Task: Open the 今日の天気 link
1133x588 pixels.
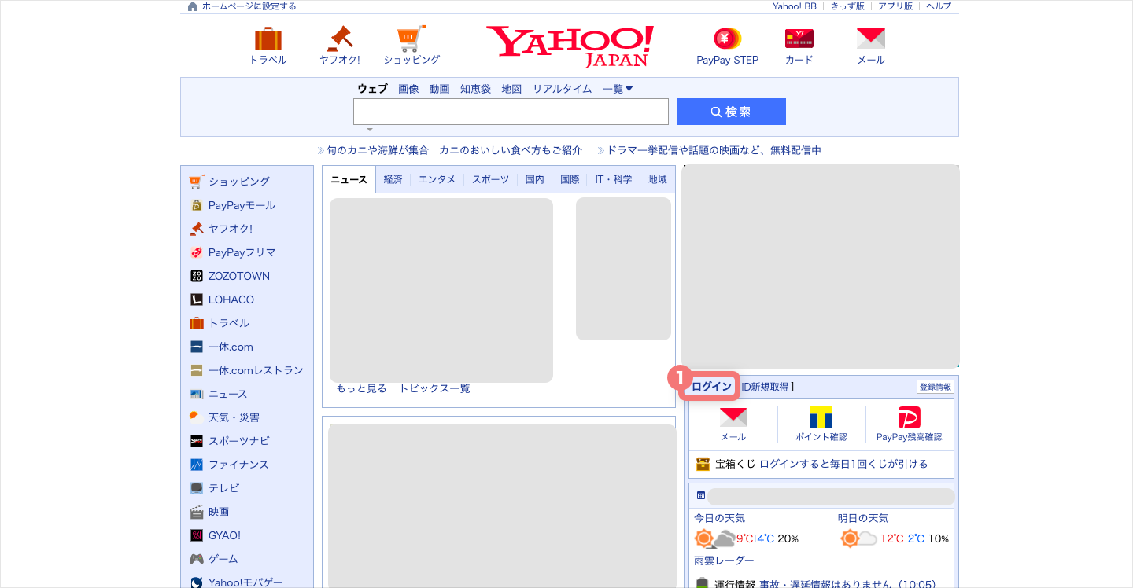Action: click(719, 518)
